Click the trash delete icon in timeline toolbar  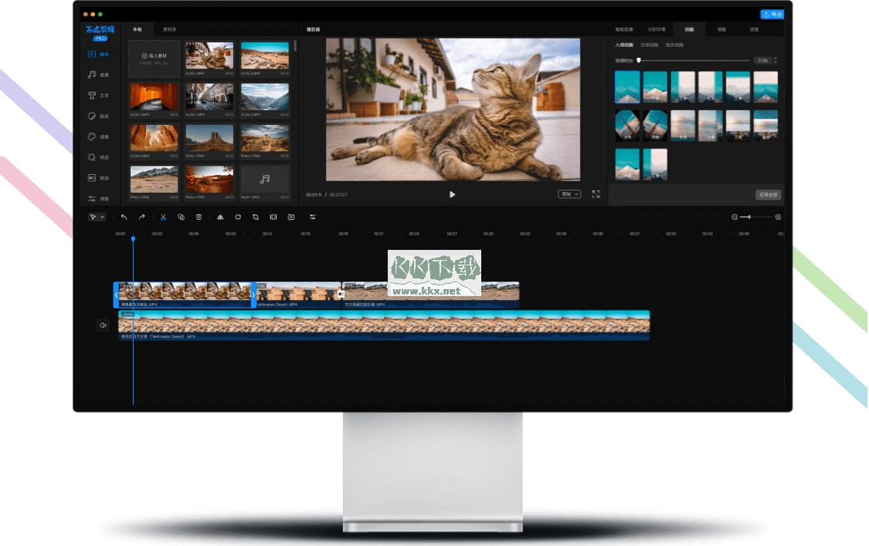tap(199, 217)
